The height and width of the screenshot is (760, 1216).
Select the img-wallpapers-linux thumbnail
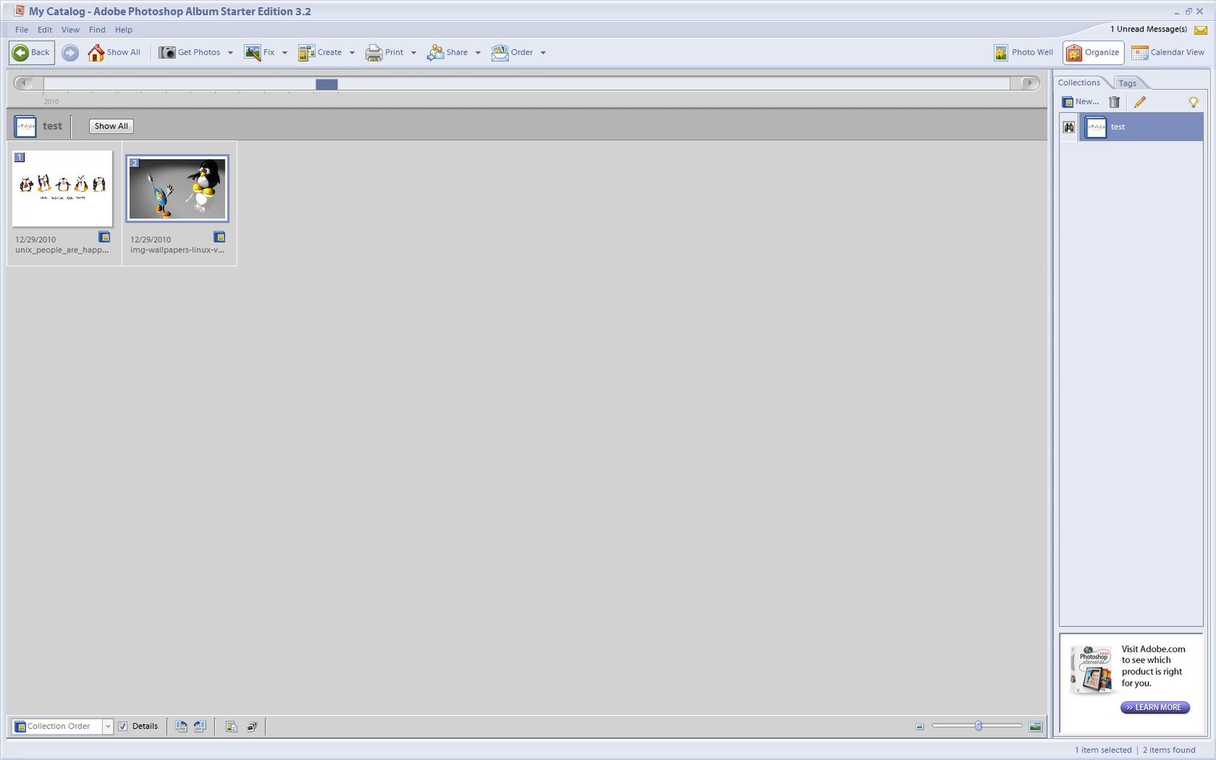[177, 188]
